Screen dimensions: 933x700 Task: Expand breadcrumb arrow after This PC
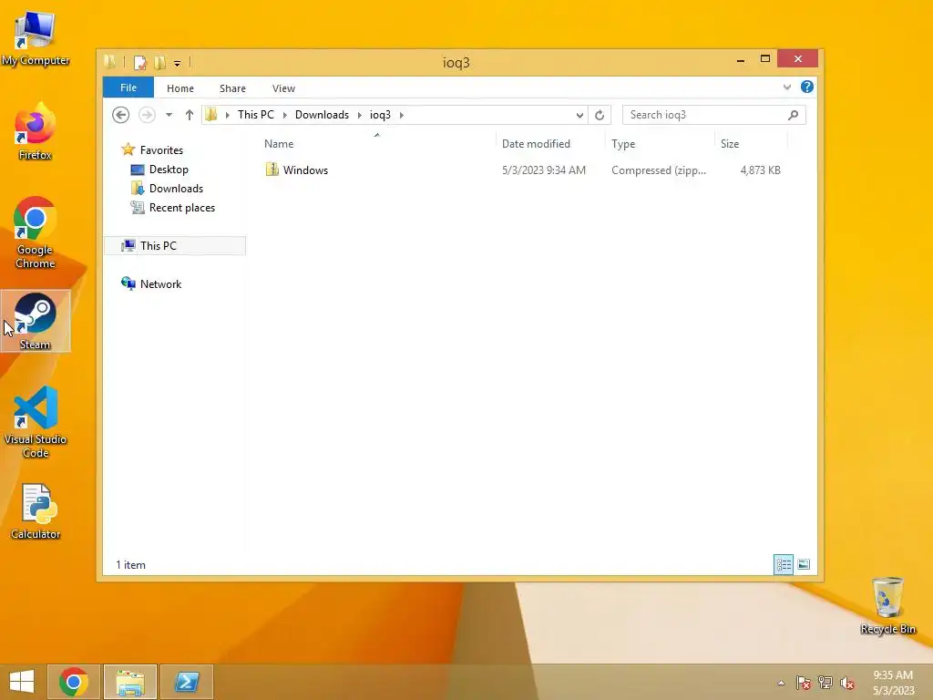[284, 115]
